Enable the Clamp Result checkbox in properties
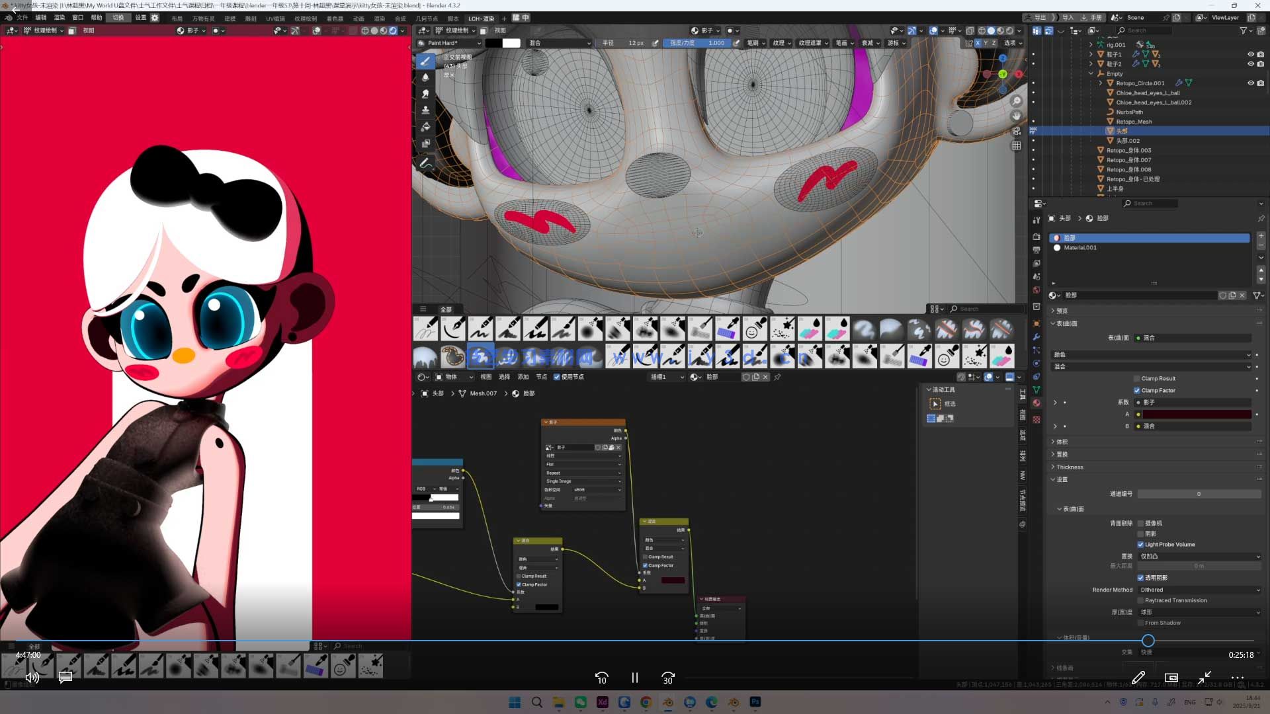Viewport: 1270px width, 714px height. 1137,379
